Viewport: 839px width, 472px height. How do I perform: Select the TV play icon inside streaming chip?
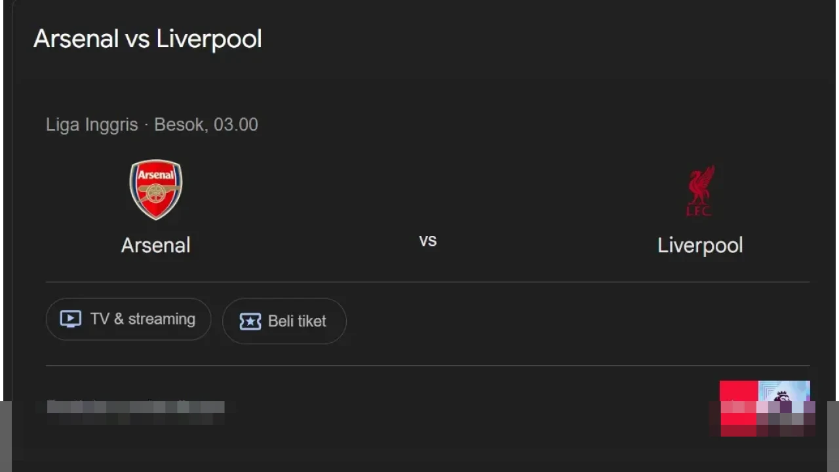point(70,319)
